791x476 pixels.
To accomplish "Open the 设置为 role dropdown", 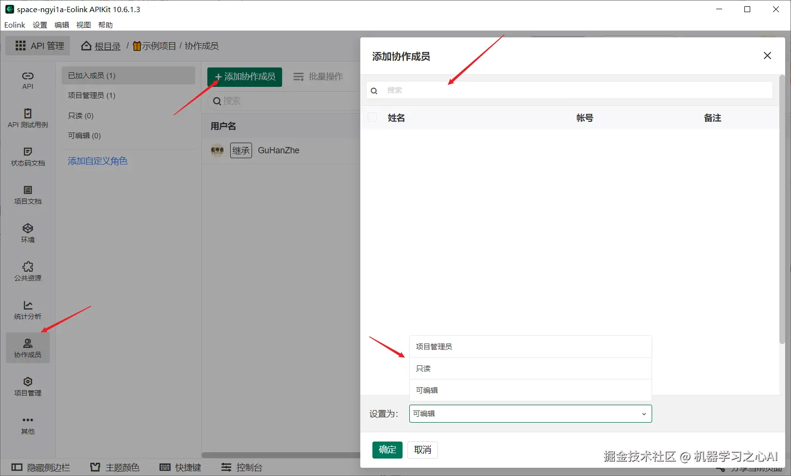I will pyautogui.click(x=529, y=413).
